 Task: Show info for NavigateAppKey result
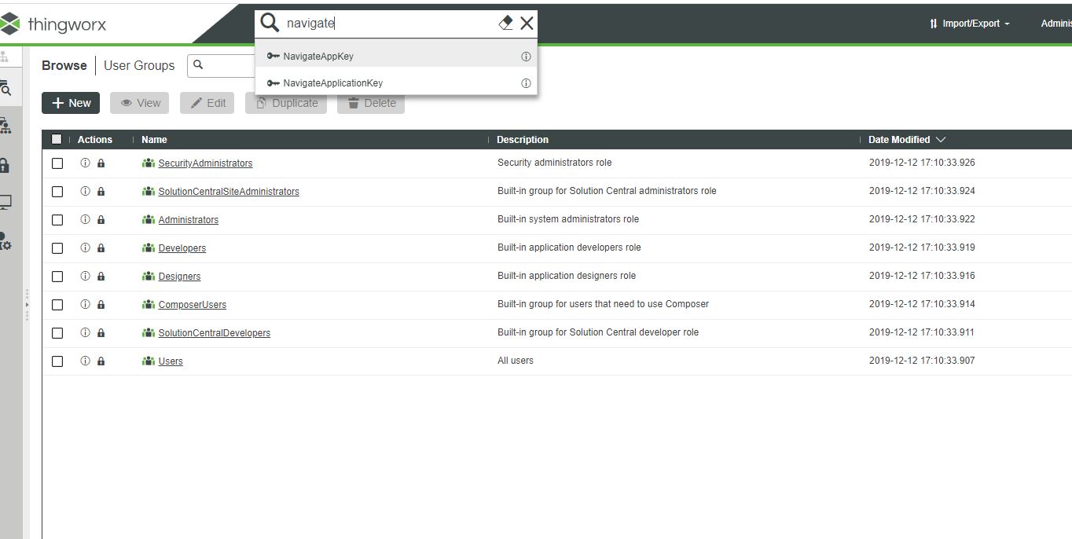[526, 57]
